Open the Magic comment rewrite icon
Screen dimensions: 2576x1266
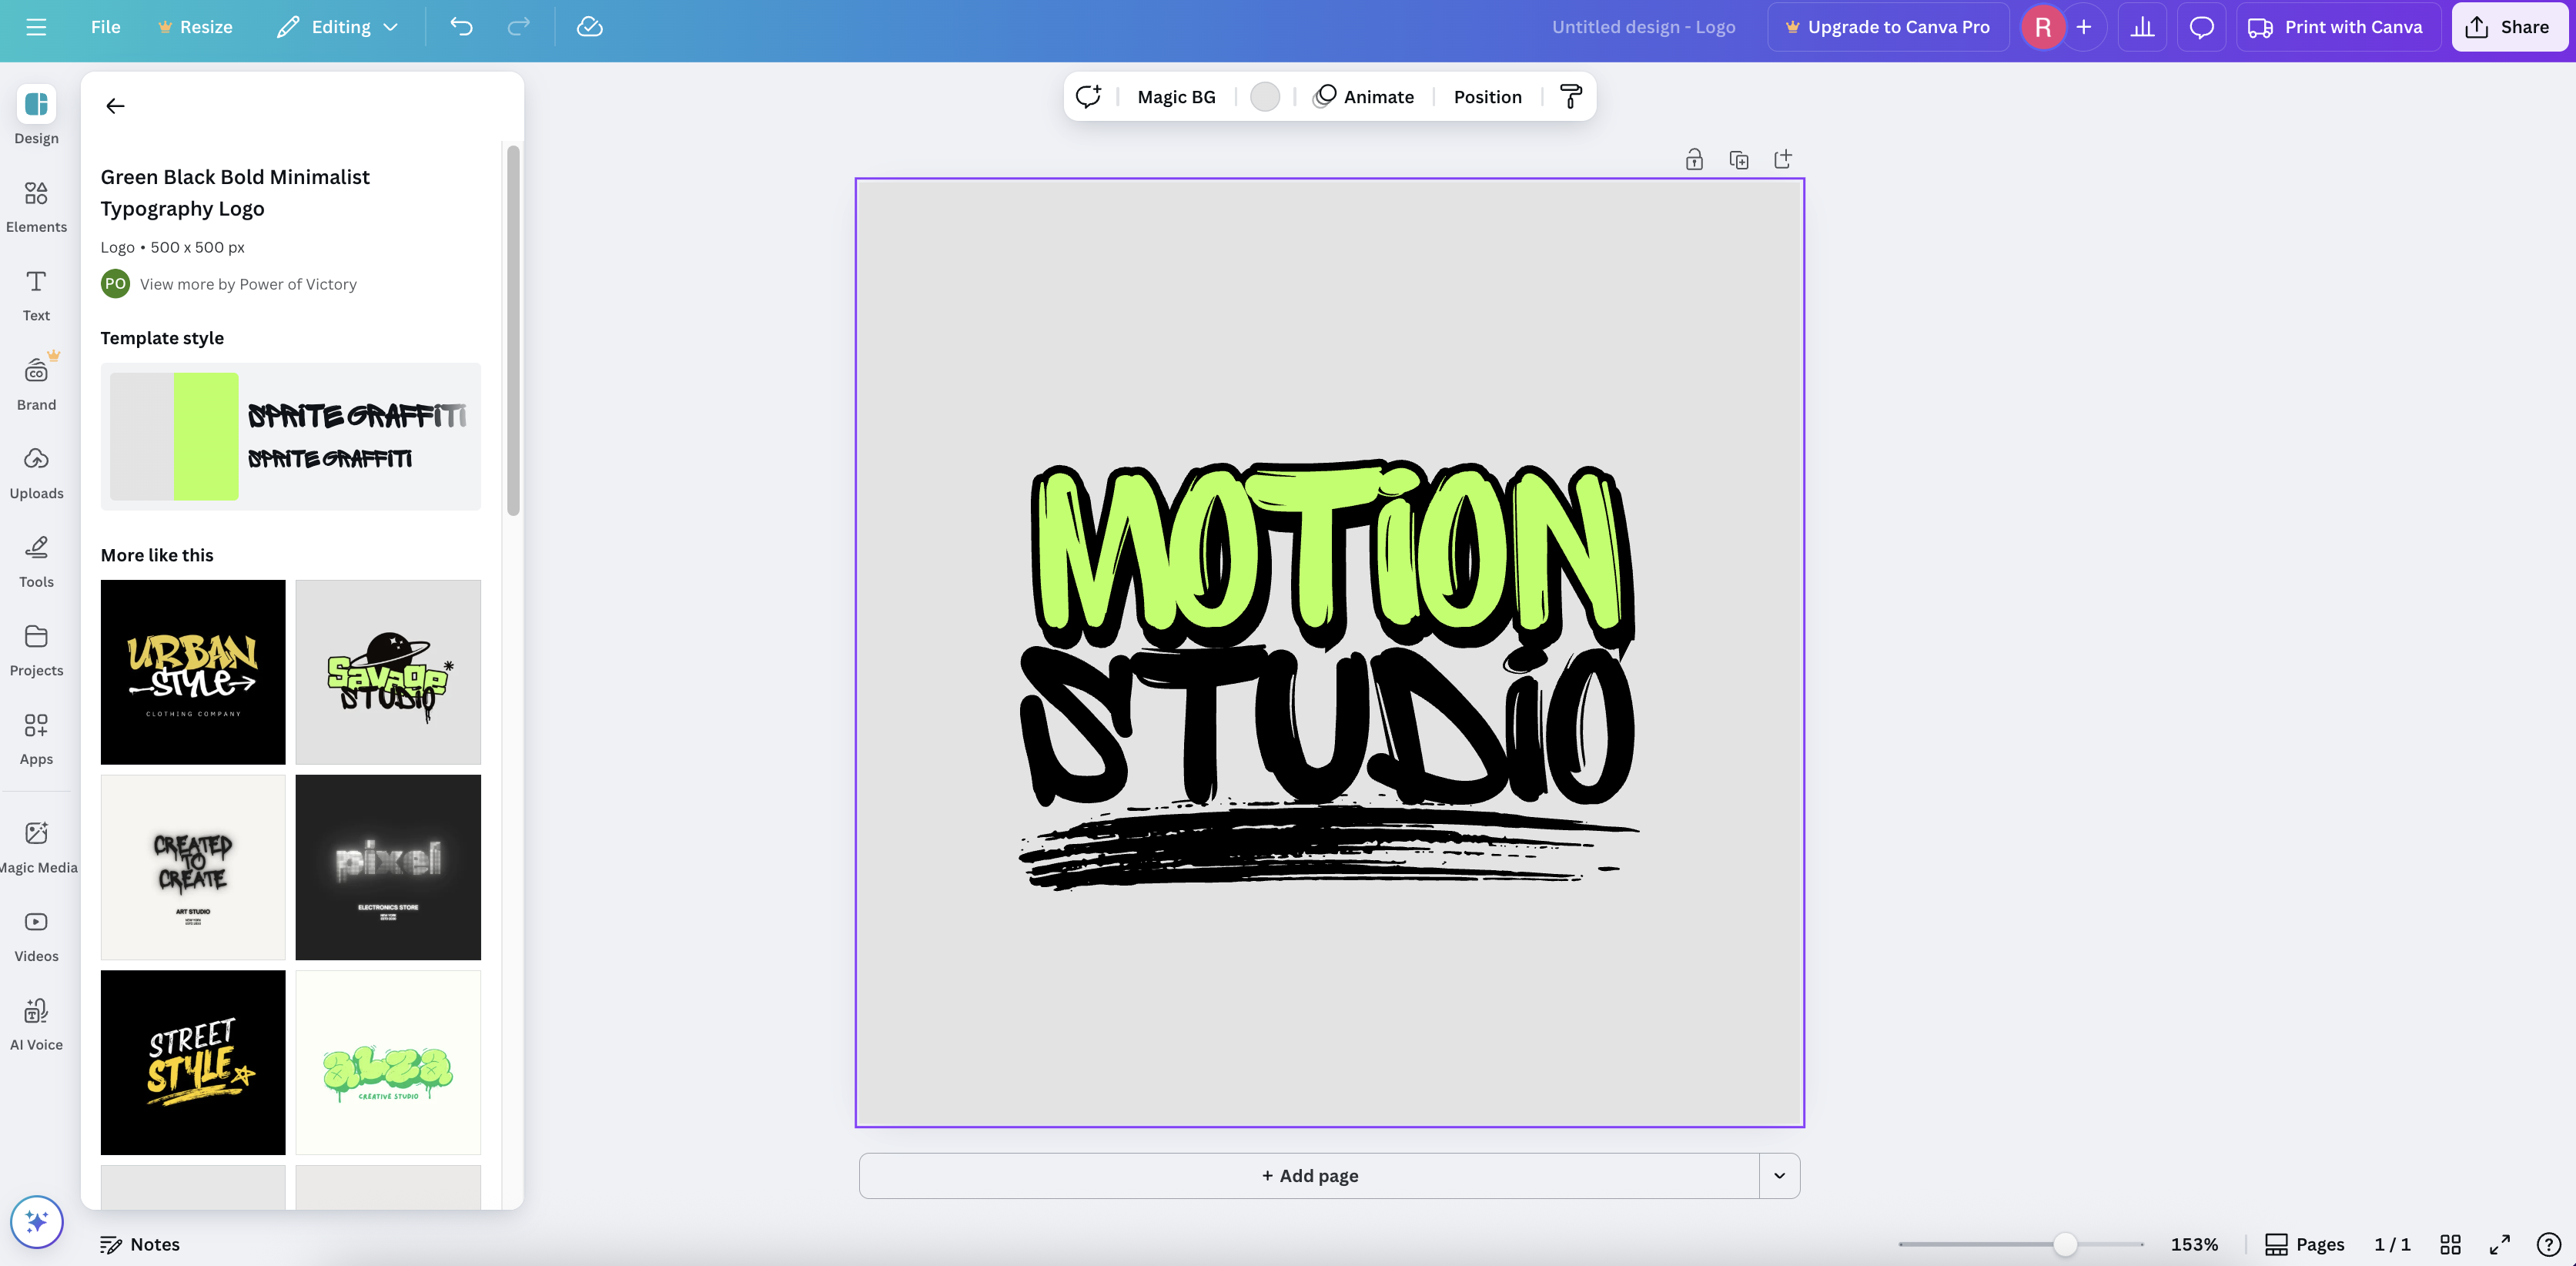[1088, 96]
